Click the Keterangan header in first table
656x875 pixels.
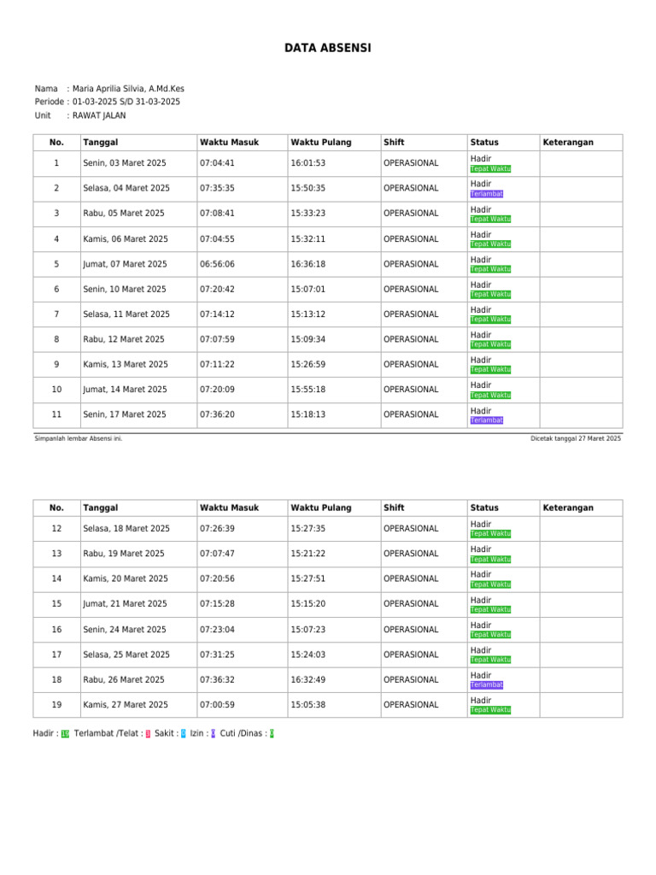pyautogui.click(x=568, y=143)
